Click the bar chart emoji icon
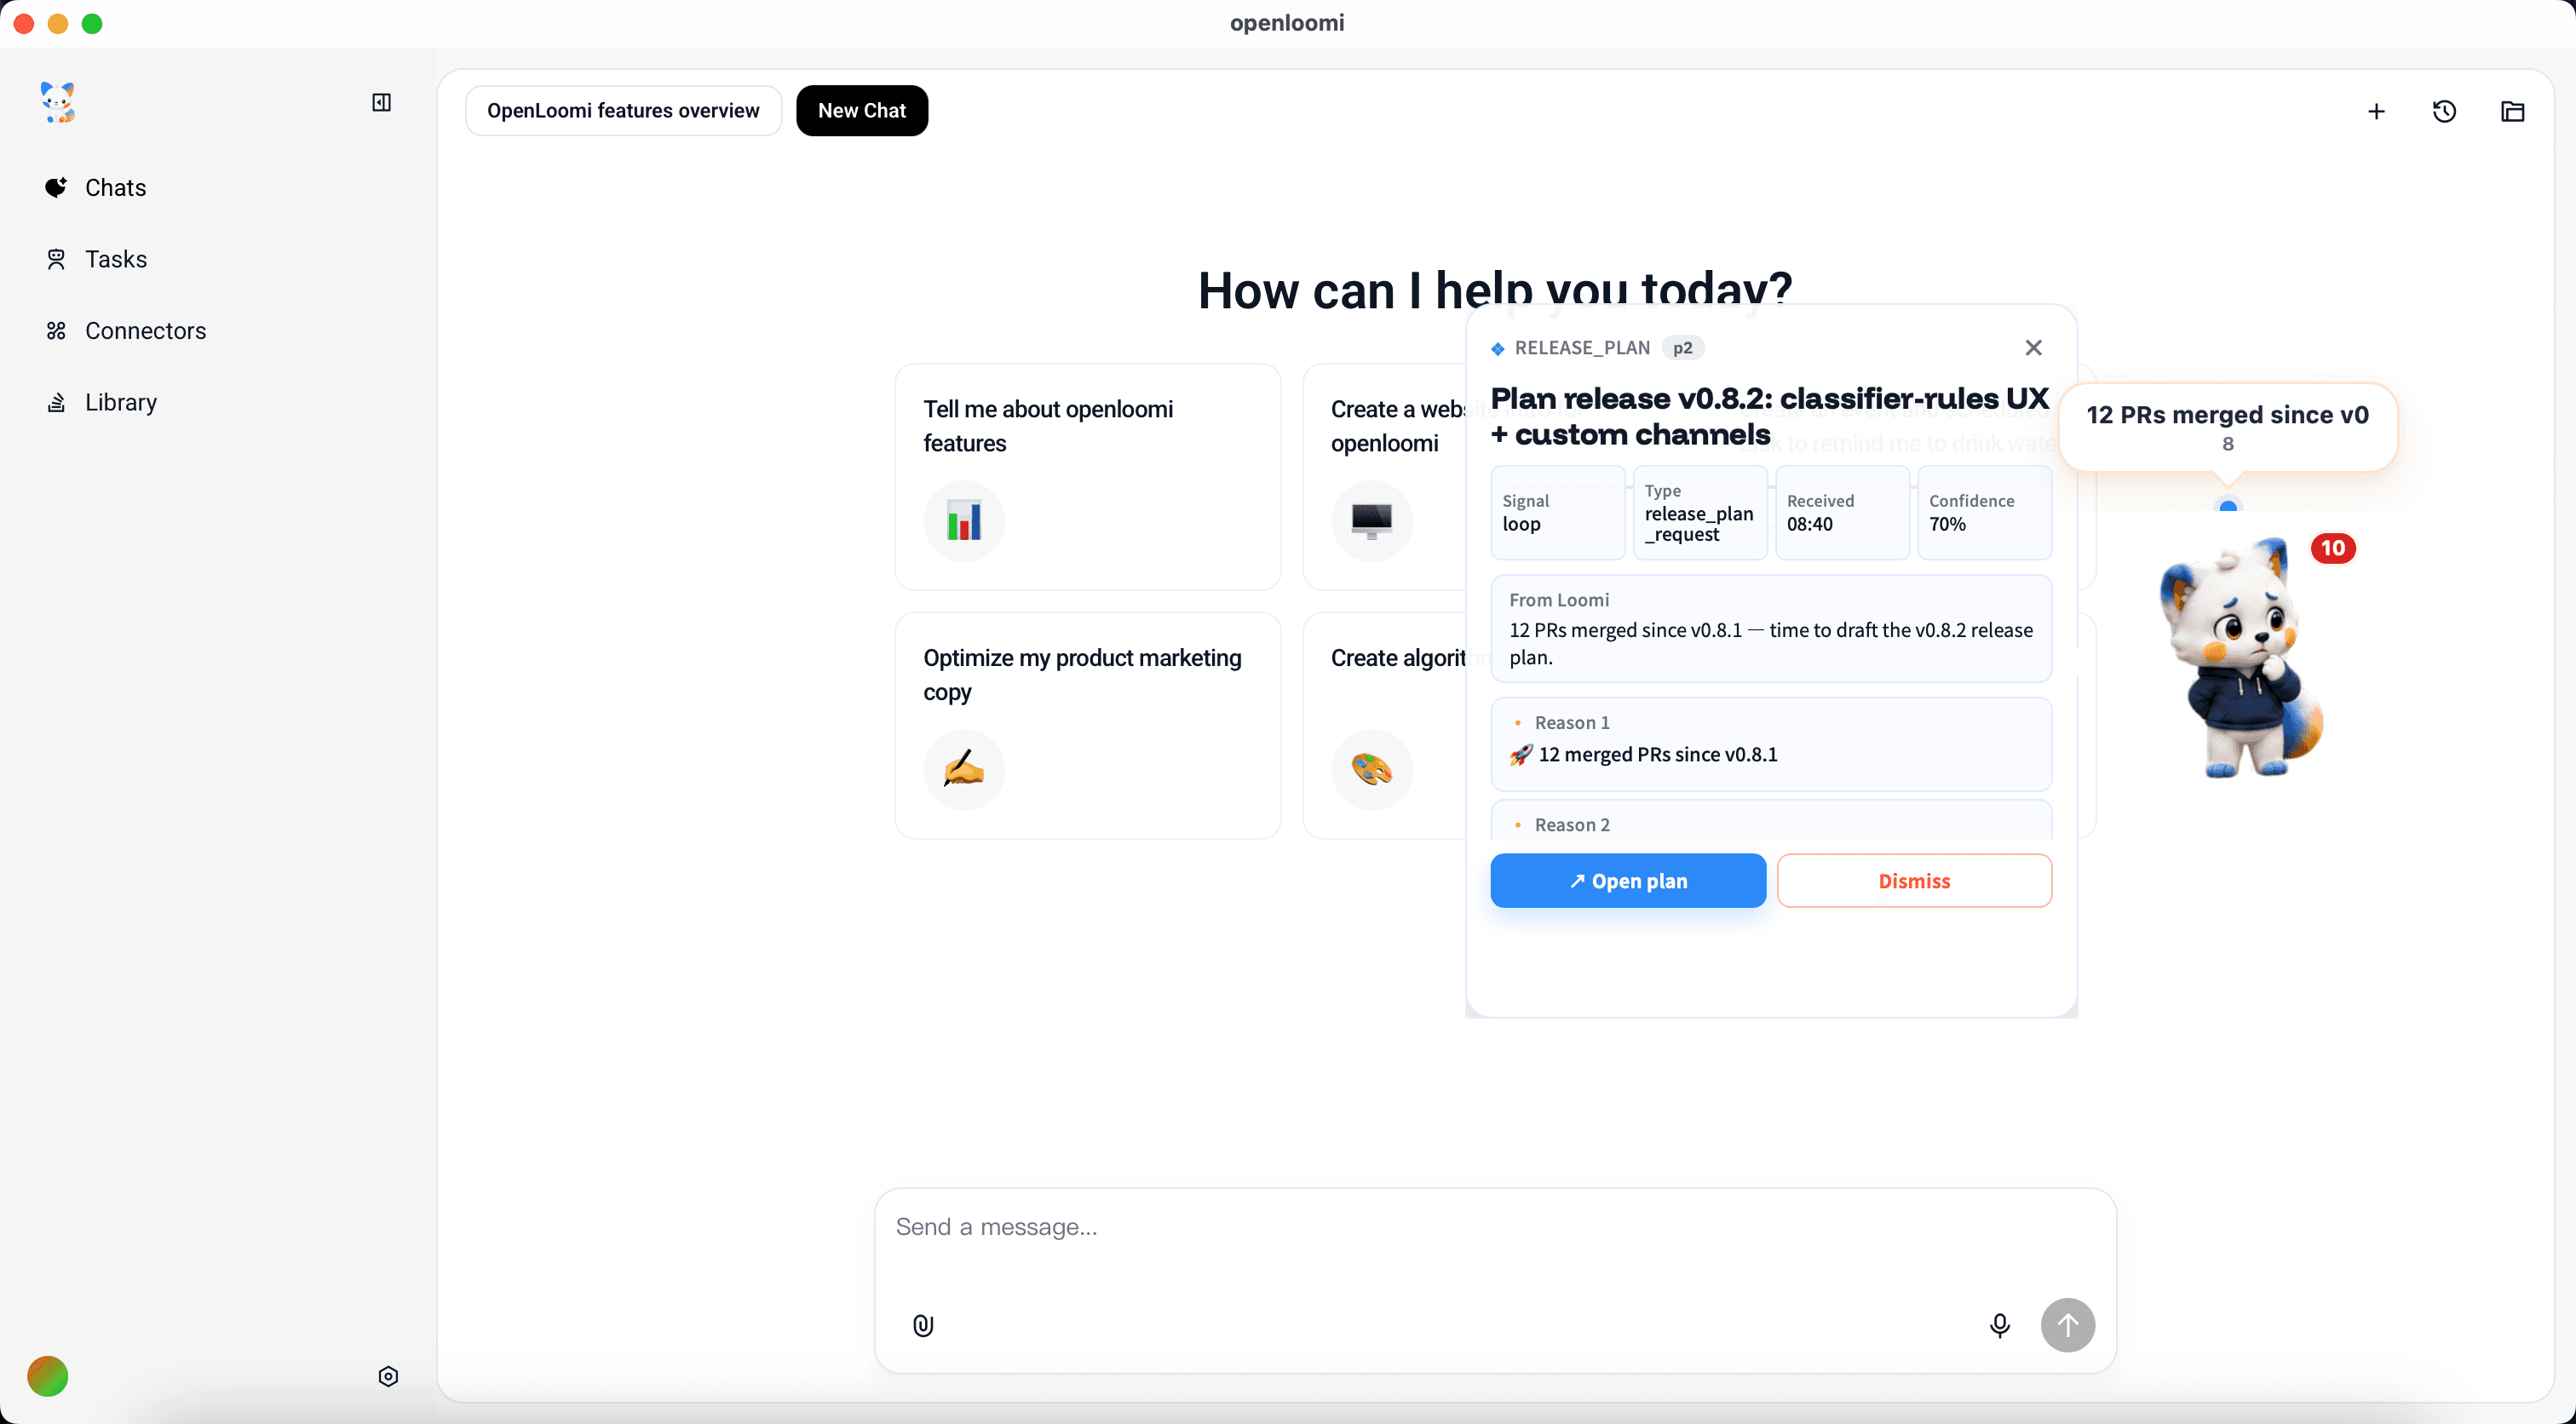This screenshot has width=2576, height=1424. 964,521
